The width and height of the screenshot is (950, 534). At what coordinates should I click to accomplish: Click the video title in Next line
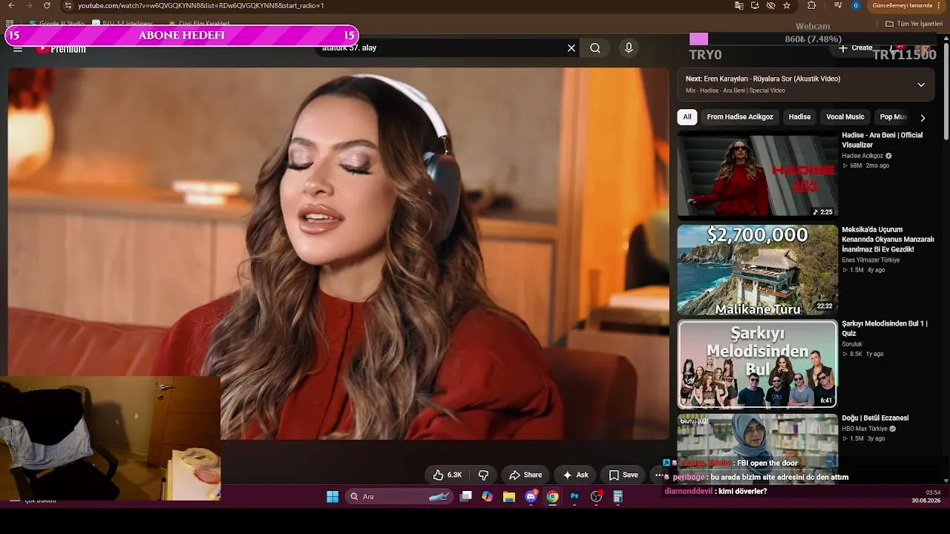772,79
